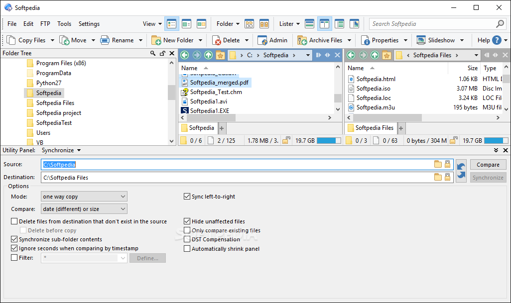Uncheck Ignore seconds when comparing by timestamp

pyautogui.click(x=14, y=248)
